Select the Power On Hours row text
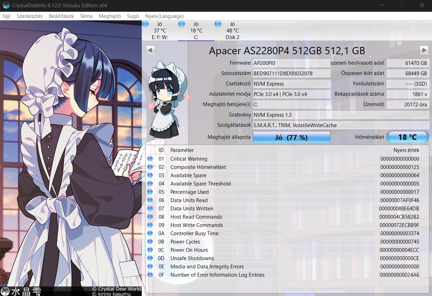The height and width of the screenshot is (296, 432). (x=189, y=250)
